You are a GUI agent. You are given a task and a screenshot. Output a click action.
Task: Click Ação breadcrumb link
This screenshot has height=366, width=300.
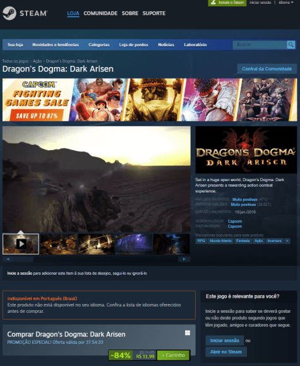coord(37,61)
